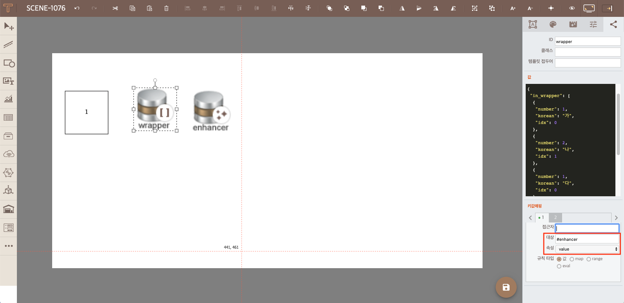624x303 pixels.
Task: Save the scene with the floating button
Action: [506, 287]
